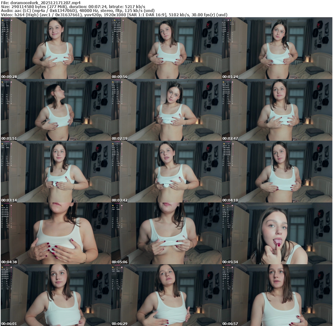Click the frame at 00:06:29

point(166,295)
